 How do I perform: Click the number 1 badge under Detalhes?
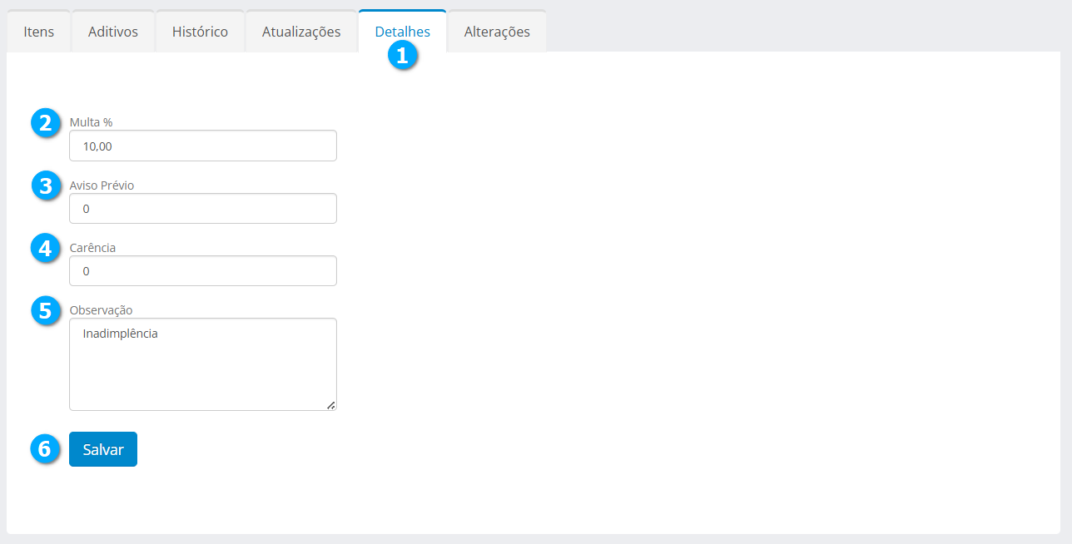403,56
